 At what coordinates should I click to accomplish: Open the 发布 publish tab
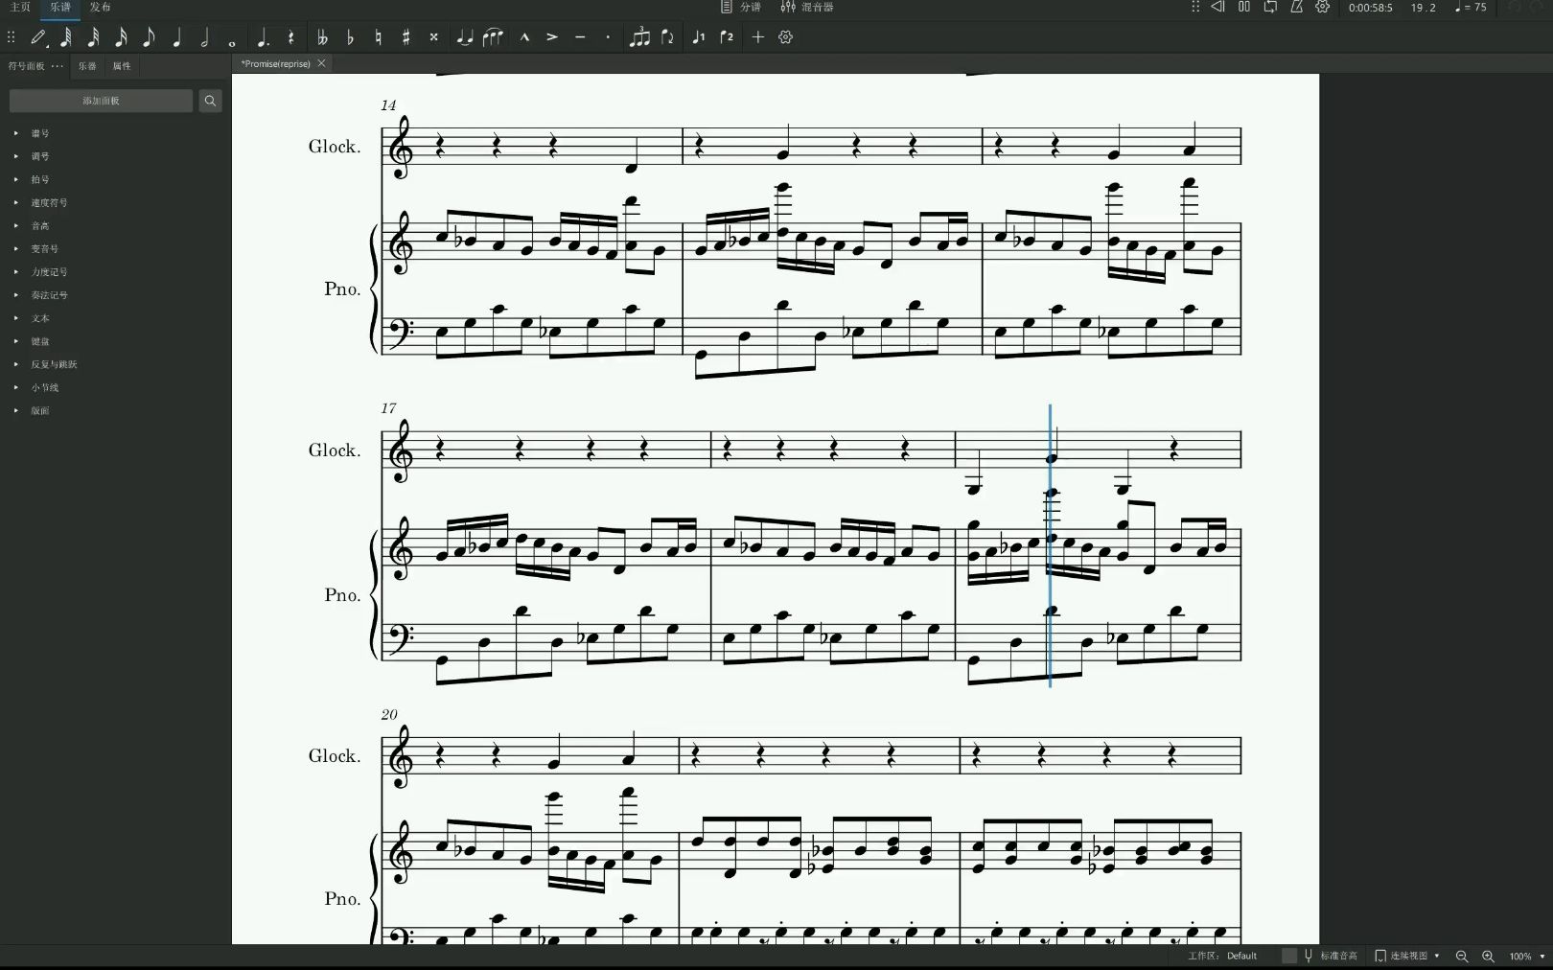[101, 7]
